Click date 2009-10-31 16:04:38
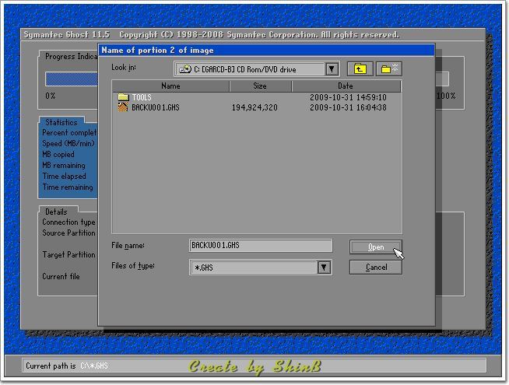This screenshot has height=385, width=509. [x=348, y=107]
